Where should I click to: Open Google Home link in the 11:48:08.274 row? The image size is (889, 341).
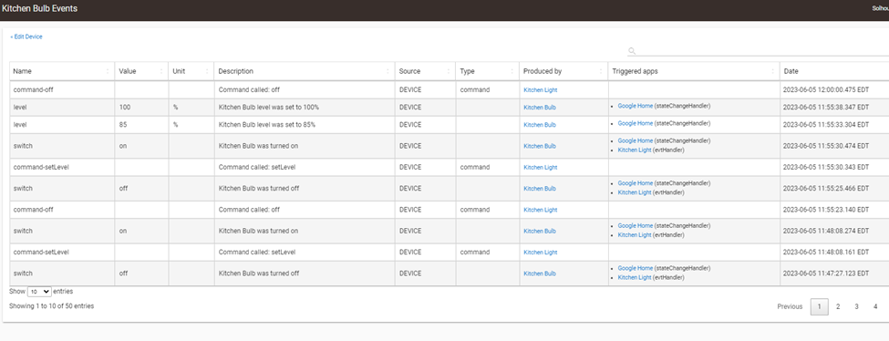(635, 226)
